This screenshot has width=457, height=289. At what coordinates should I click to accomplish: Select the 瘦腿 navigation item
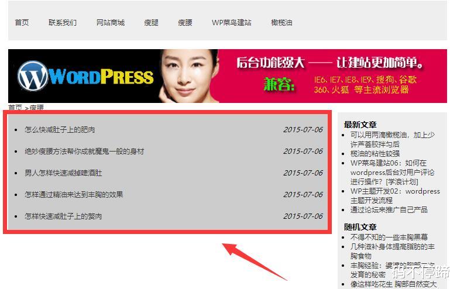point(152,23)
